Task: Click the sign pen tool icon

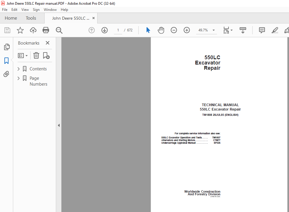Action: tap(287, 30)
